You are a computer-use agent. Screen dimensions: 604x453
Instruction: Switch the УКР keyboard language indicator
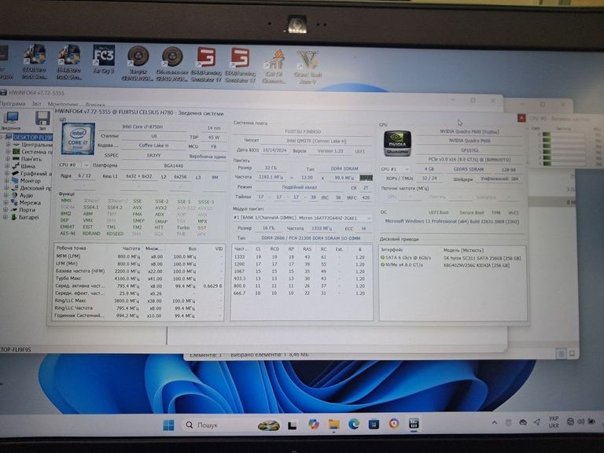click(554, 422)
